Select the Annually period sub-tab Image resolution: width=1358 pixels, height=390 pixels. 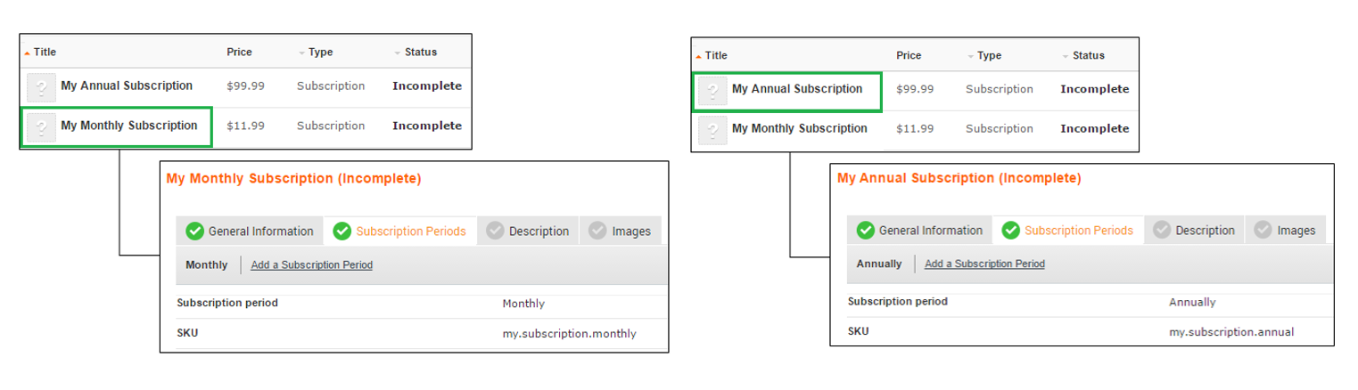coord(878,264)
